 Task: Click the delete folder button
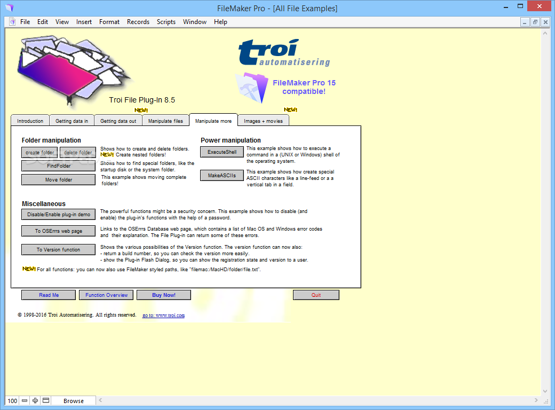[78, 153]
